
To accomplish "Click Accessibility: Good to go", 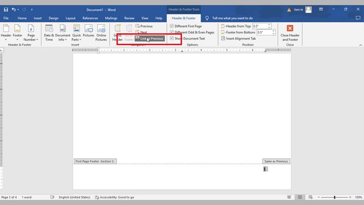I will [114, 197].
